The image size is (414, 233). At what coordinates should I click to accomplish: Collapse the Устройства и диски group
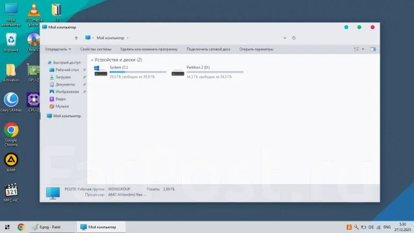[x=92, y=60]
